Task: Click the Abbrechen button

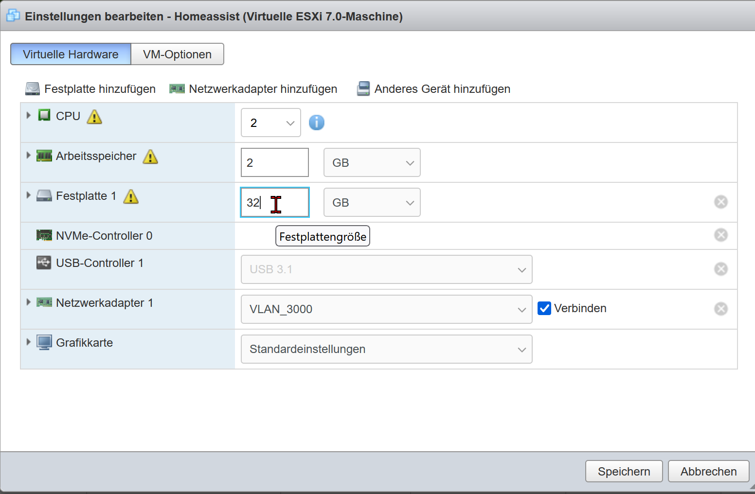Action: tap(708, 472)
